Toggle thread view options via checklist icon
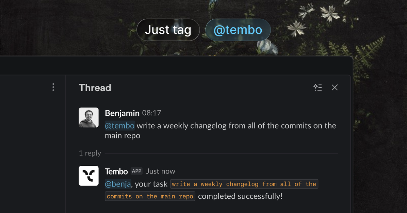 click(318, 87)
